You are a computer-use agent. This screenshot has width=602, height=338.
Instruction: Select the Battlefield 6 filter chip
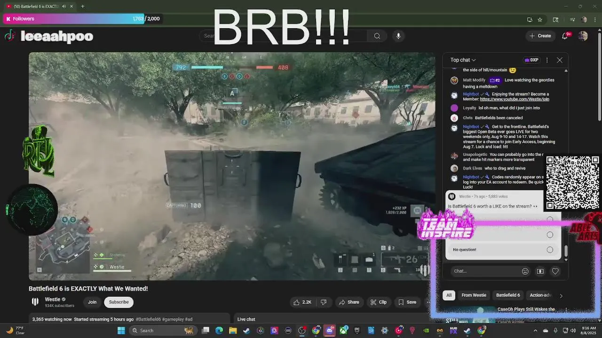pos(508,295)
